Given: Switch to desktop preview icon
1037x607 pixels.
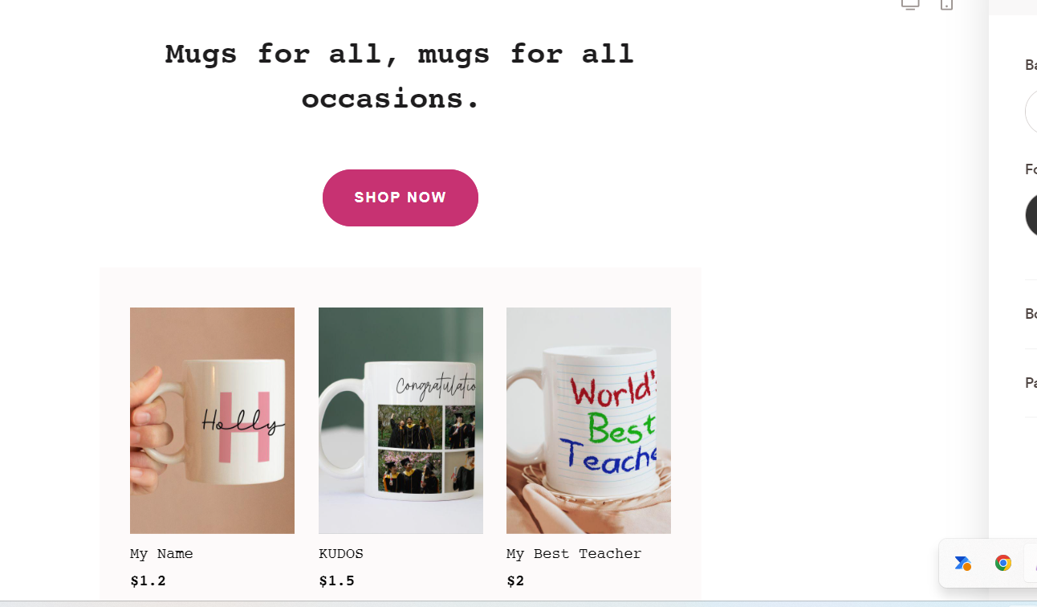Looking at the screenshot, I should (x=910, y=4).
